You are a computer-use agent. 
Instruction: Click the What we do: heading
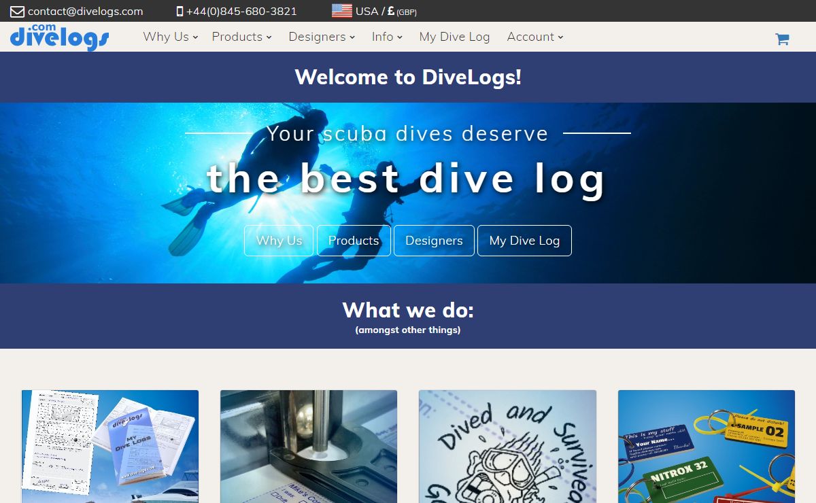click(x=408, y=310)
